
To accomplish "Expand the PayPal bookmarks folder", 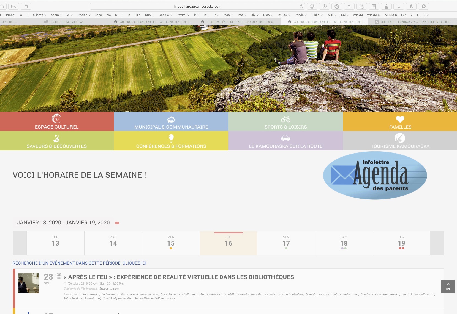I will (x=183, y=15).
